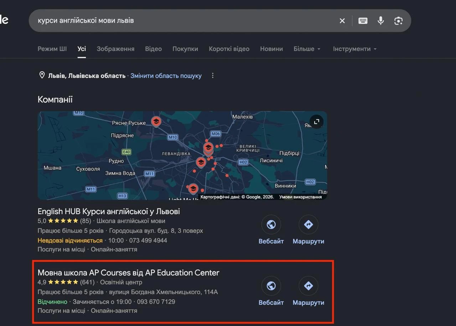The image size is (456, 326).
Task: Open website of English HUB via globe icon
Action: point(271,224)
